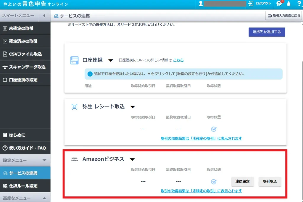This screenshot has height=202, width=303.
Task: Click 最終取得取引日 header in Amazonビジネス card
Action: 178,170
